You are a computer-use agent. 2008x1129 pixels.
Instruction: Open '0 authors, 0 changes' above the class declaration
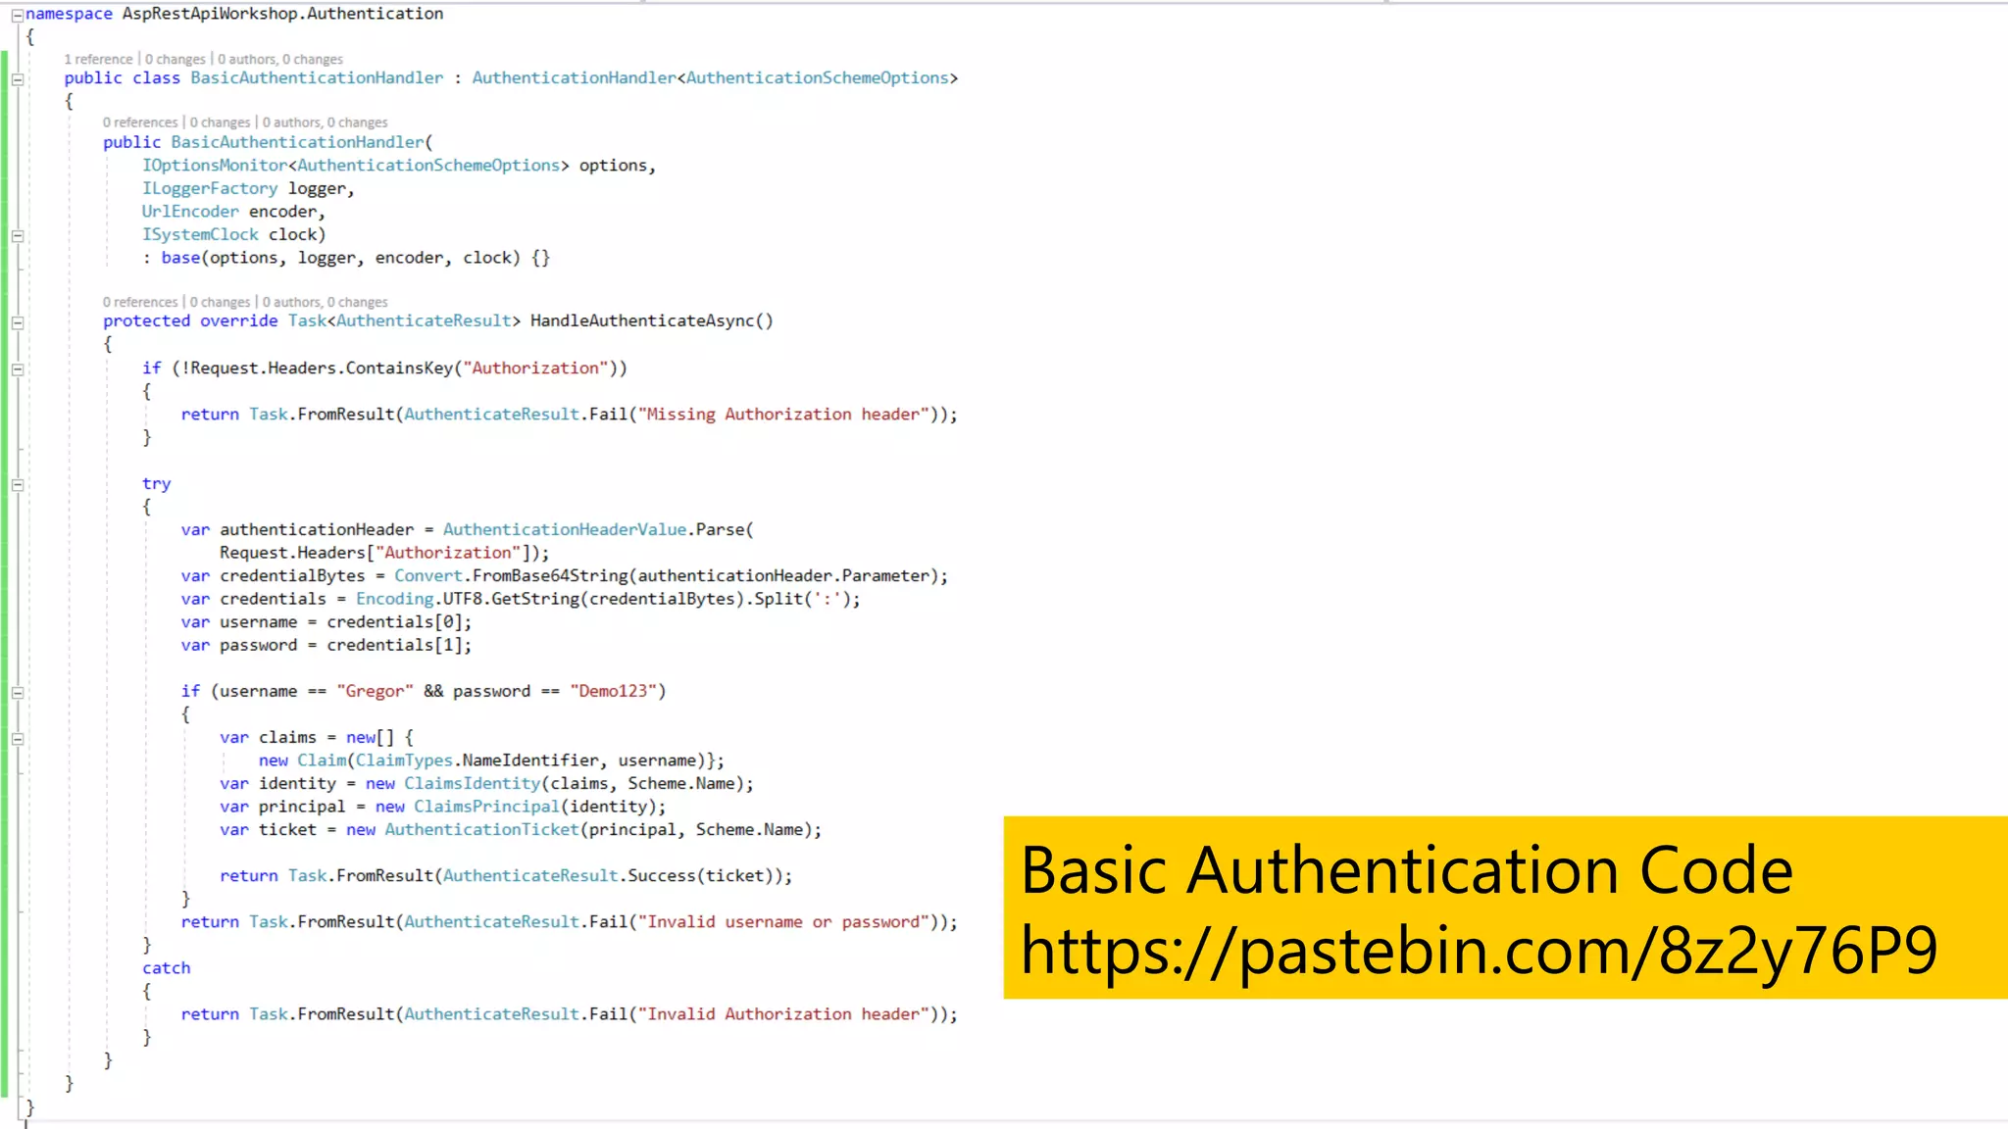click(x=280, y=60)
